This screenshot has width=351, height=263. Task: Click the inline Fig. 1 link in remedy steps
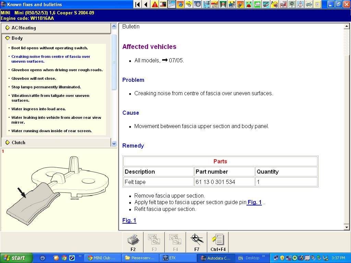point(254,202)
